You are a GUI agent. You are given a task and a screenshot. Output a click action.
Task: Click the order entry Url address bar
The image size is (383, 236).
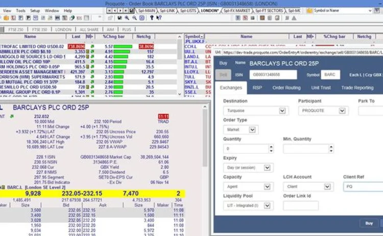click(x=302, y=53)
